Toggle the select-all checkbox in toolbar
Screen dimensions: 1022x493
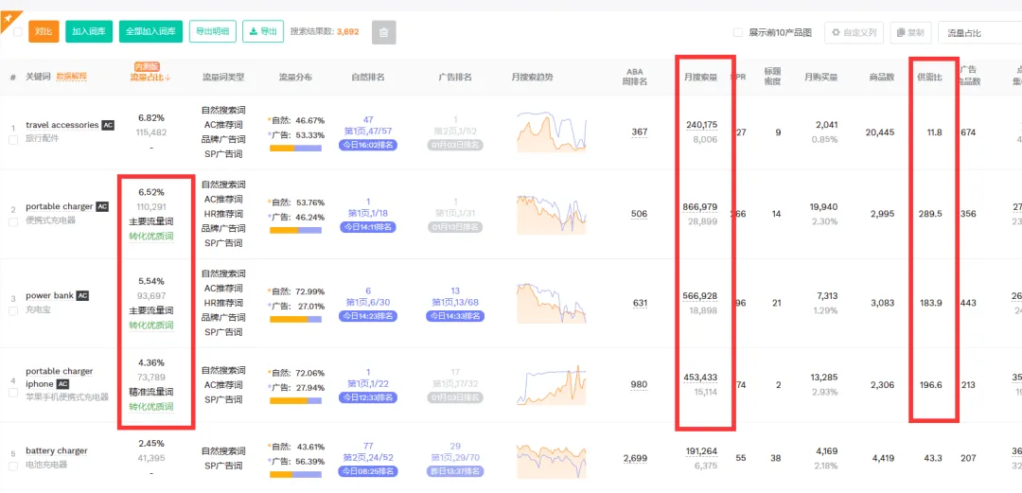coord(18,32)
